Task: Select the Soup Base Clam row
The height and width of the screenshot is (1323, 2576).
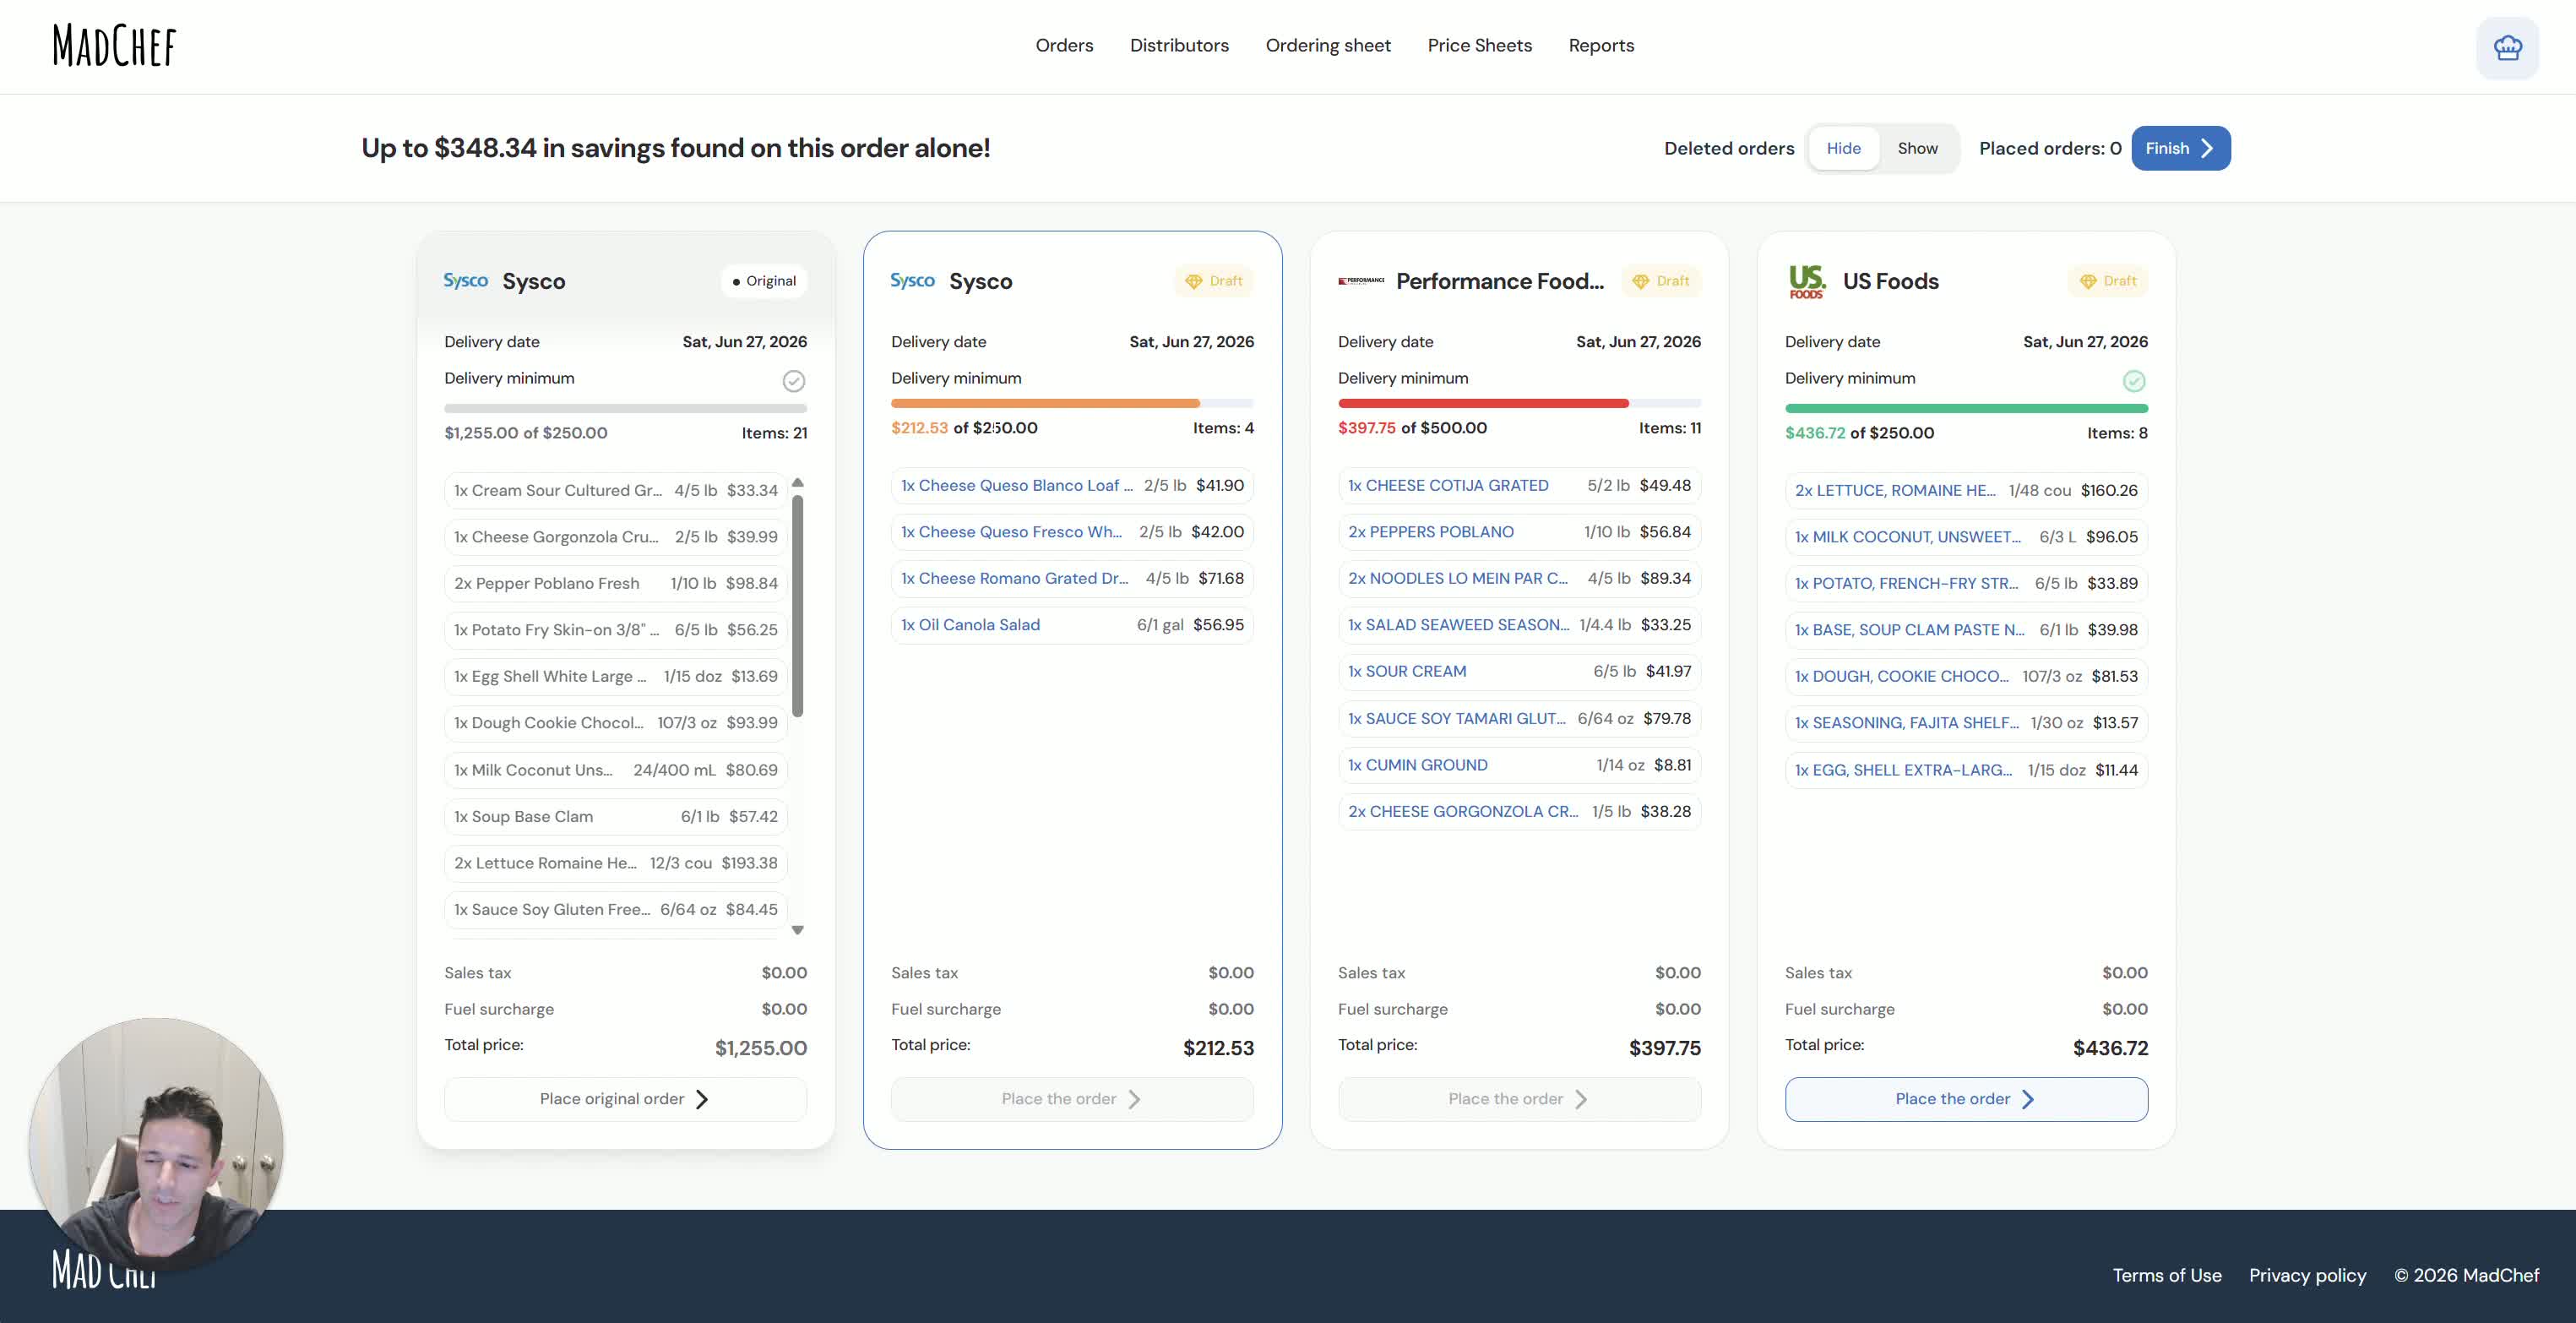Action: pos(616,816)
